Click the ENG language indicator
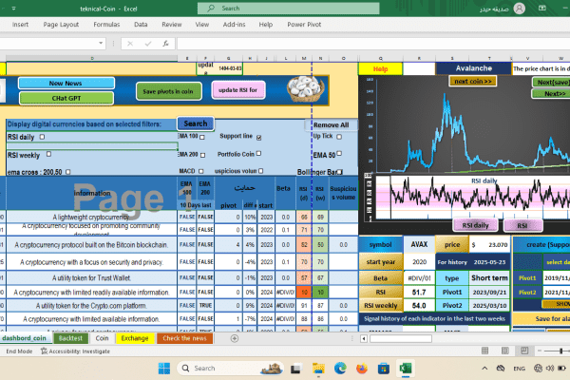Screen dimensions: 570x380 (x=519, y=369)
